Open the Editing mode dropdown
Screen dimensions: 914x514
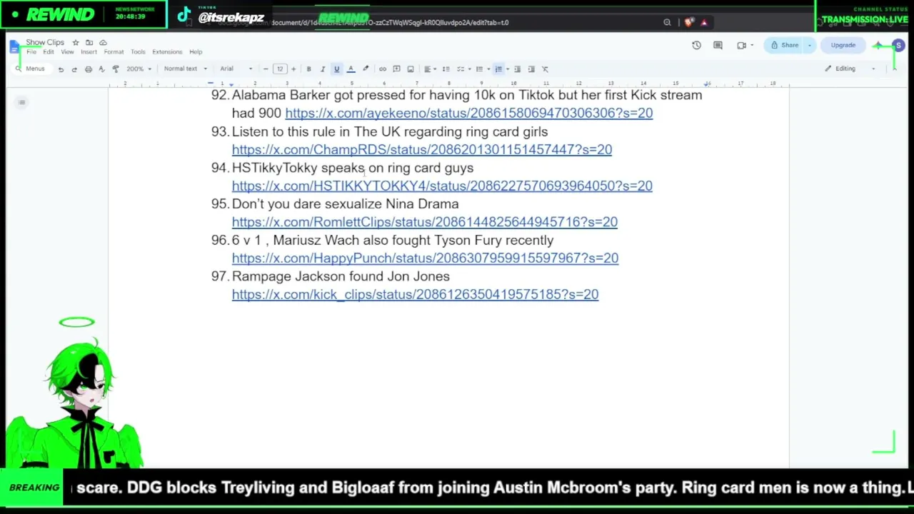tap(850, 69)
